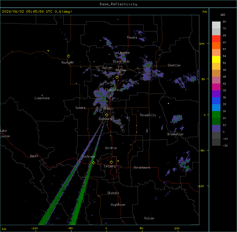Click the Lacombe label

[x=124, y=53]
